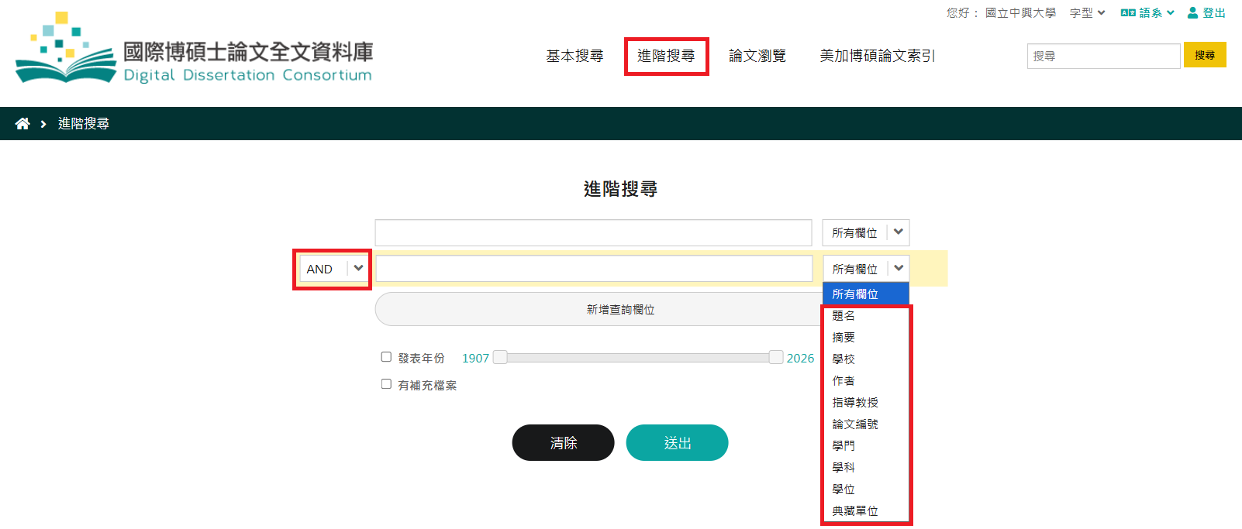Image resolution: width=1242 pixels, height=529 pixels.
Task: Expand the 字型 font size menu
Action: point(1087,12)
